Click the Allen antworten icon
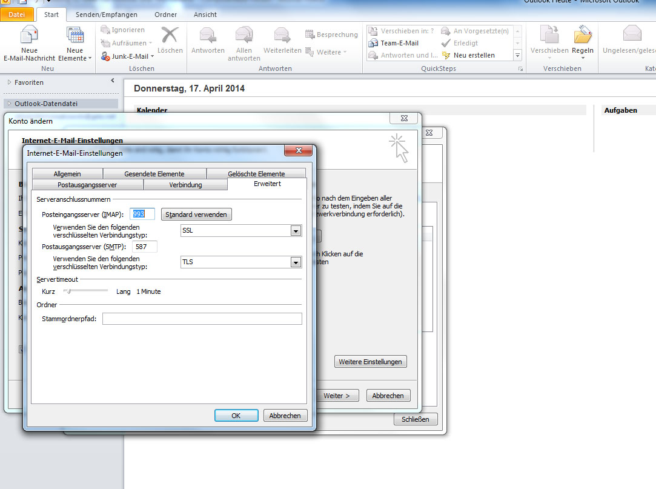Viewport: 656px width, 489px height. point(244,35)
